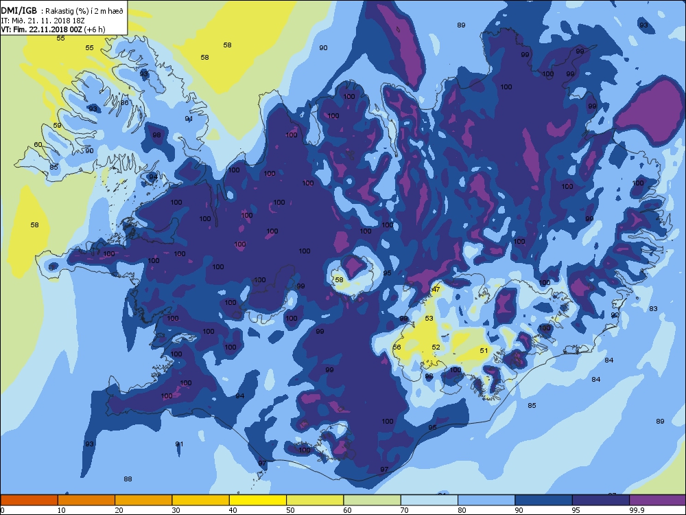Click the 90–95% medium blue legend swatch

pyautogui.click(x=544, y=500)
